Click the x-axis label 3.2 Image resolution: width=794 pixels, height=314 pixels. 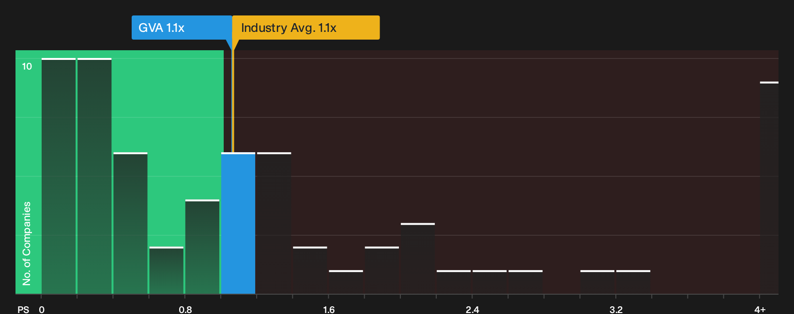tap(616, 309)
